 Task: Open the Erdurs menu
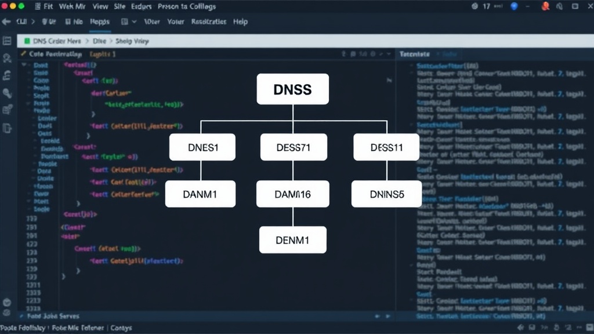(x=142, y=6)
